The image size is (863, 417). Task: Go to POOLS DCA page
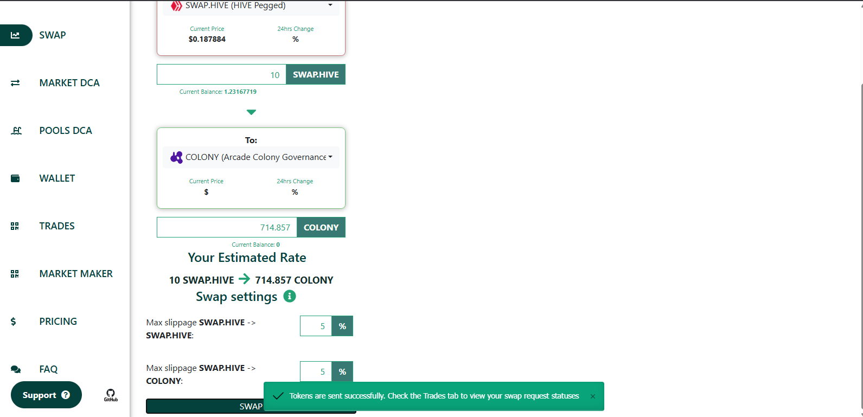point(66,131)
